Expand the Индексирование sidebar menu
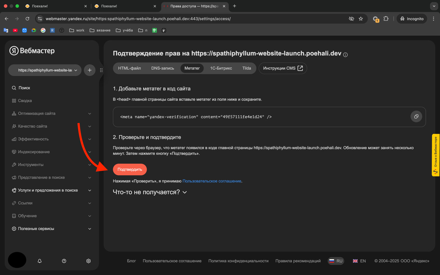Screen dimensions: 440x275 tap(34, 152)
